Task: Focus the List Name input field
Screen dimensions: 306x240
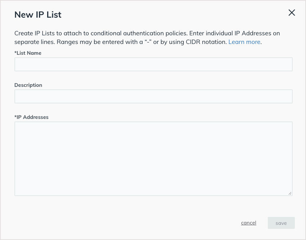Action: click(x=153, y=65)
